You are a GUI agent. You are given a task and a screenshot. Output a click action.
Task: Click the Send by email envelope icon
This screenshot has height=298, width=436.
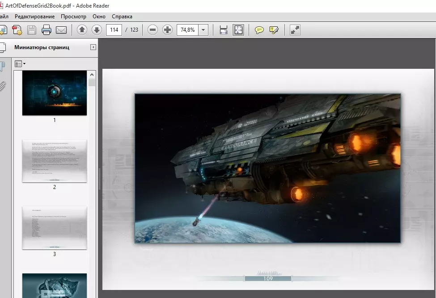coord(61,30)
